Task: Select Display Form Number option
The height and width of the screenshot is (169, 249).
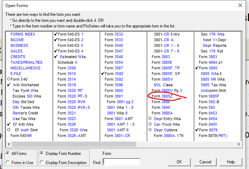Action: click(42, 154)
